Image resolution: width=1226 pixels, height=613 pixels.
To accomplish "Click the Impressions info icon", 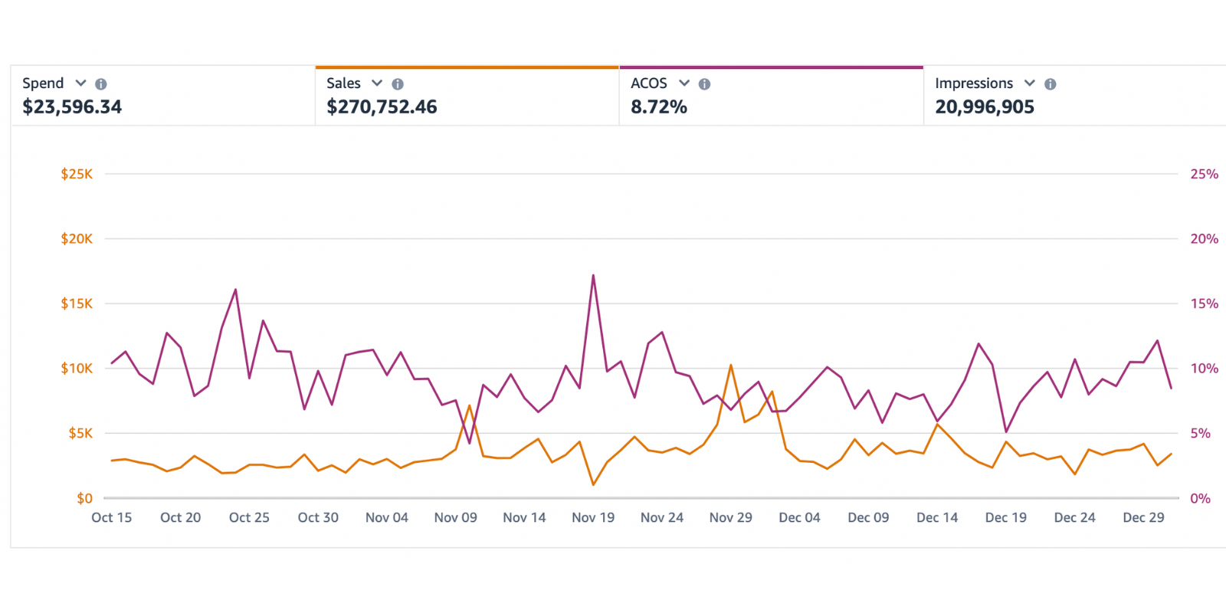I will [x=1051, y=84].
